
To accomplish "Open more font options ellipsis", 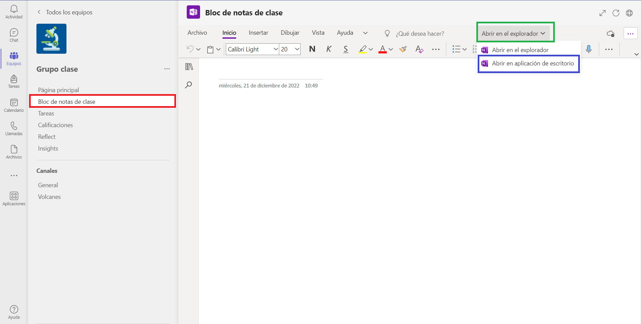I will pyautogui.click(x=436, y=49).
